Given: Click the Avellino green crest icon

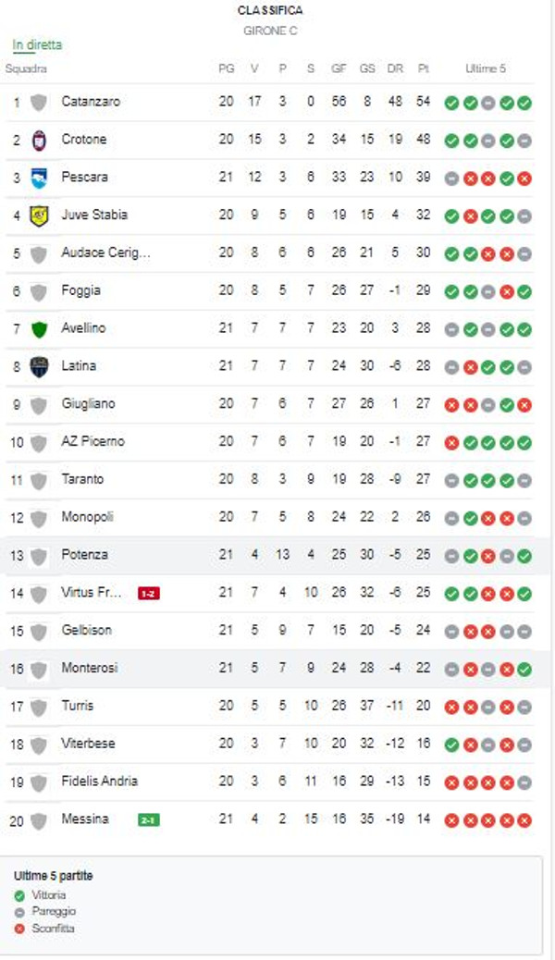Looking at the screenshot, I should coord(38,328).
